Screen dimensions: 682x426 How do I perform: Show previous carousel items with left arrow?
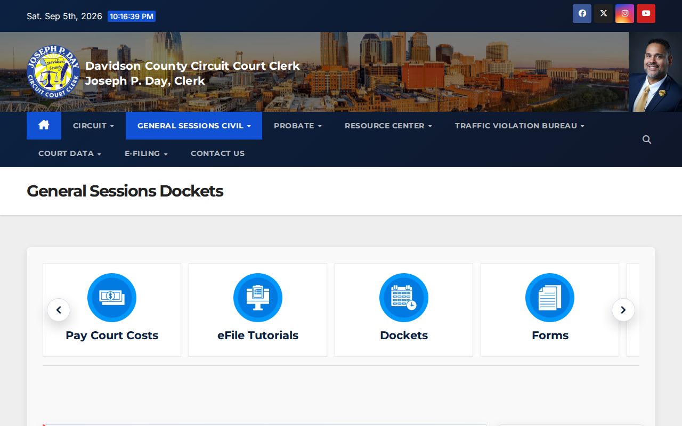(59, 310)
